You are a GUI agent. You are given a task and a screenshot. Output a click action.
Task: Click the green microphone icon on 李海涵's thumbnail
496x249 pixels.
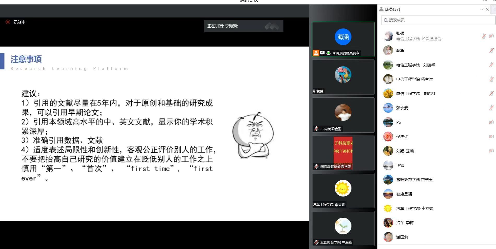[x=328, y=53]
